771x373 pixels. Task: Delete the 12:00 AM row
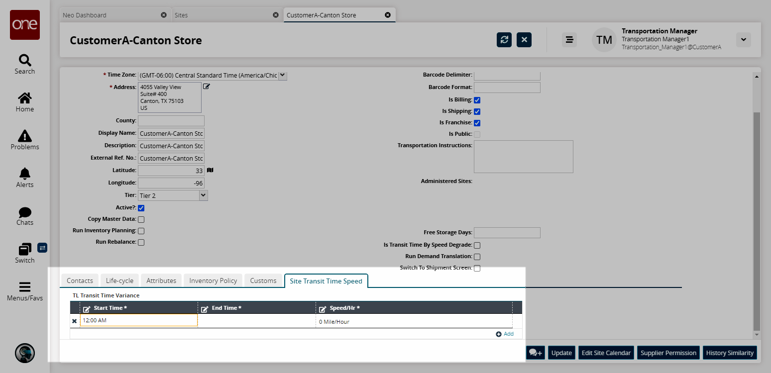pos(75,321)
